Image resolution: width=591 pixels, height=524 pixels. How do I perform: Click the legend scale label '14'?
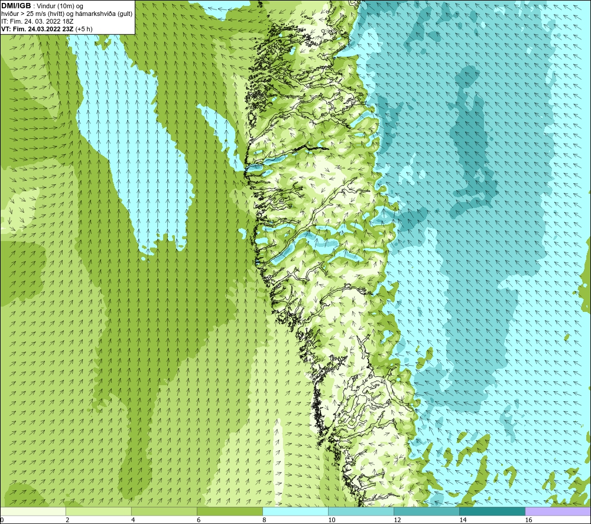(x=463, y=520)
